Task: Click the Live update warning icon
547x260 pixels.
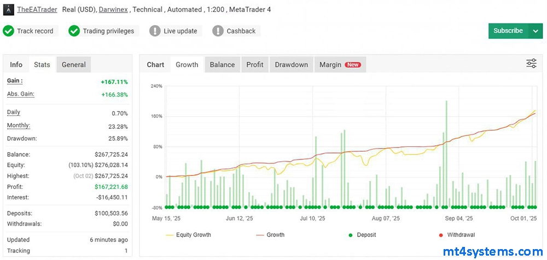Action: point(155,31)
